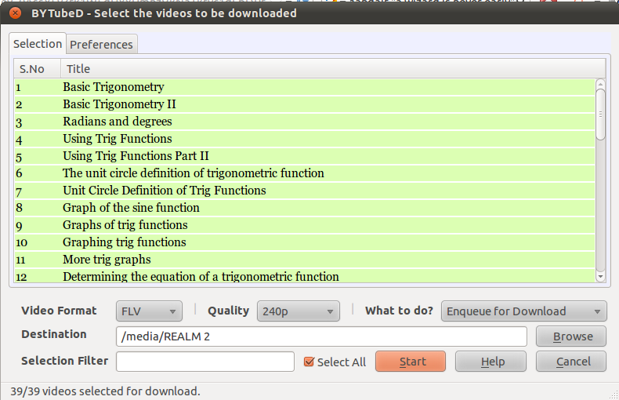
Task: Open Help for BYTubeD
Action: (x=490, y=362)
